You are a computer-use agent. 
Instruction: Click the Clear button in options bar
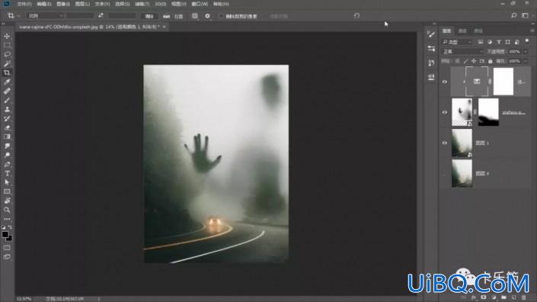pyautogui.click(x=149, y=16)
